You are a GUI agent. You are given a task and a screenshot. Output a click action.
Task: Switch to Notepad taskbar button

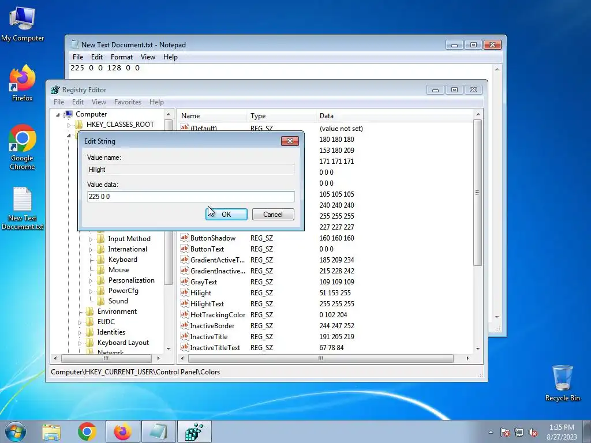point(159,431)
